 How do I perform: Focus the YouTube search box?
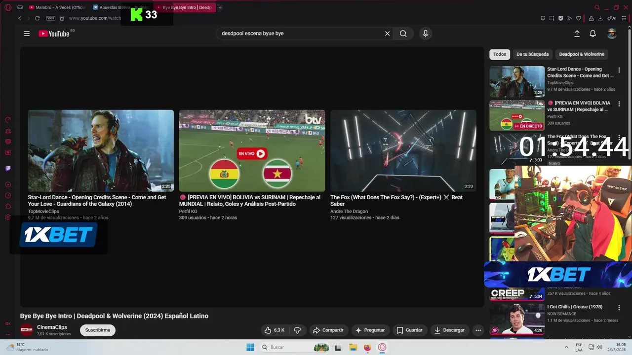[x=301, y=34]
